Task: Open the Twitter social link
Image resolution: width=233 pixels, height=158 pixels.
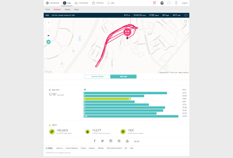Action: click(103, 141)
